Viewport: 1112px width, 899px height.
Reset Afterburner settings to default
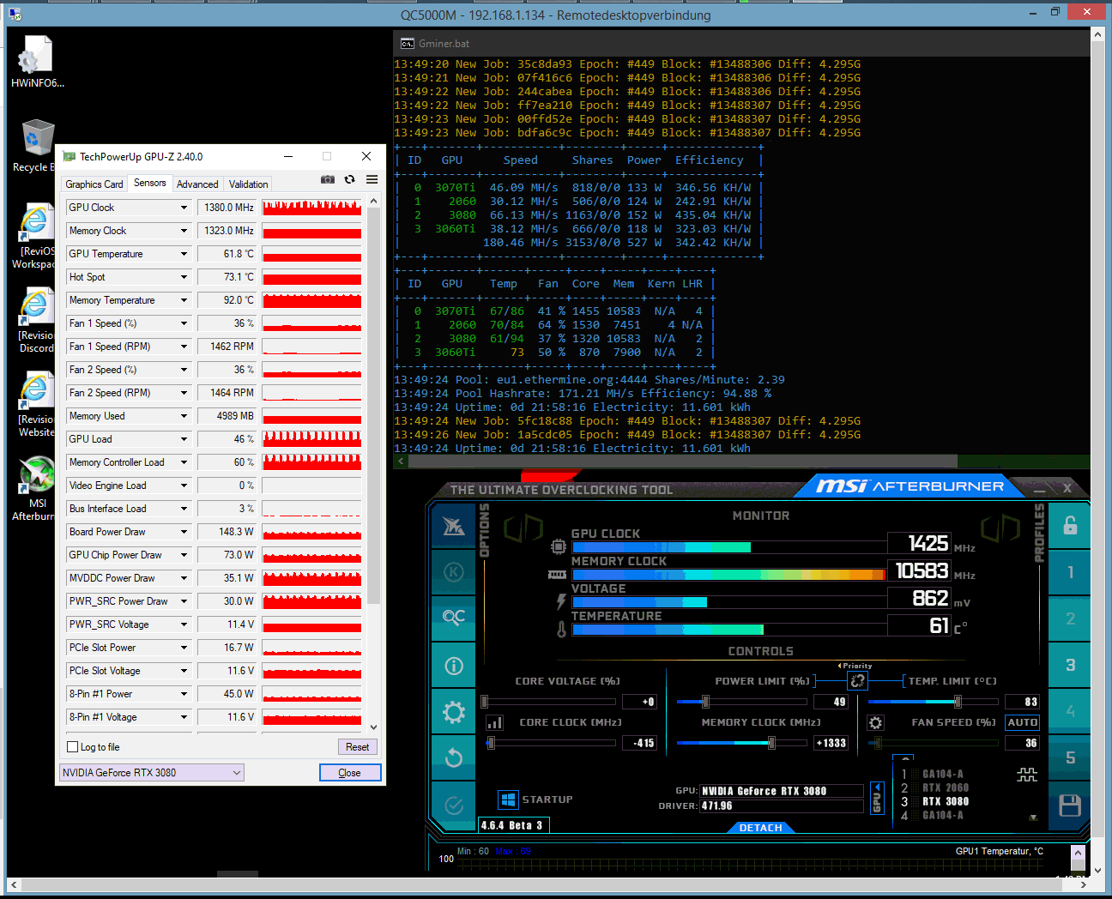click(x=454, y=758)
